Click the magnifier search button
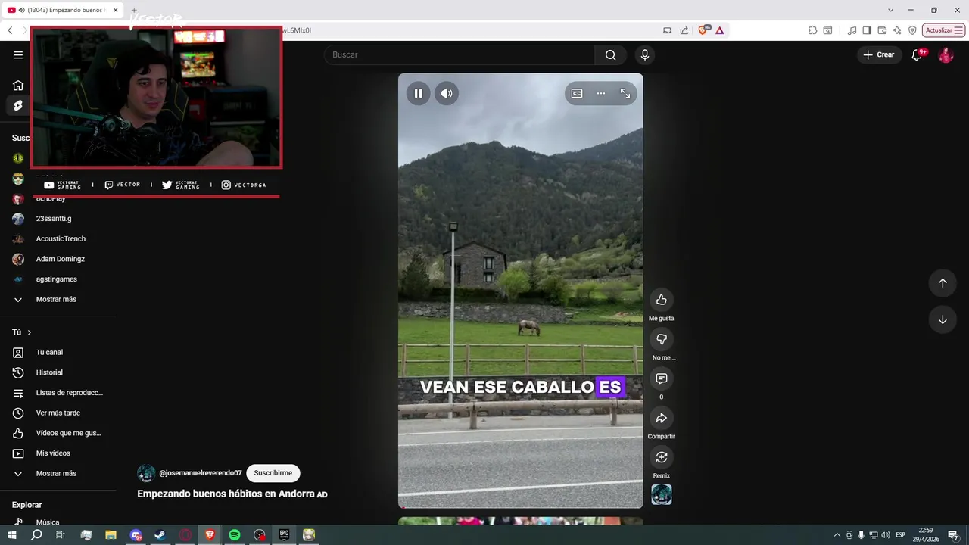969x545 pixels. pyautogui.click(x=610, y=54)
